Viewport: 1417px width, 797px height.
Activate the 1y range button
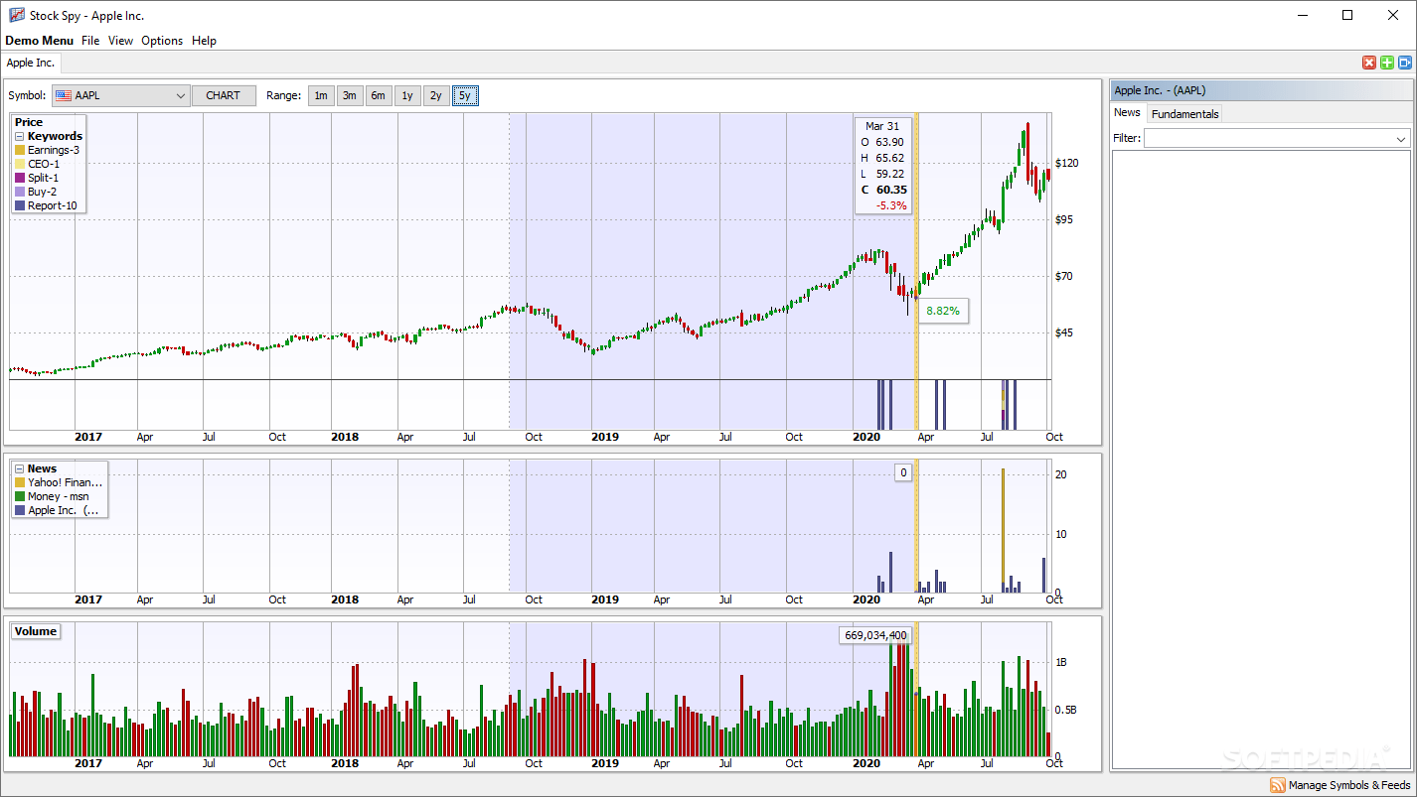[406, 95]
